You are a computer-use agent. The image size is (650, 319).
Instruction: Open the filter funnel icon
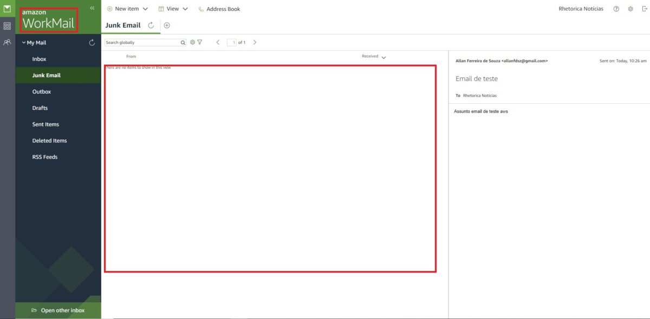click(200, 42)
